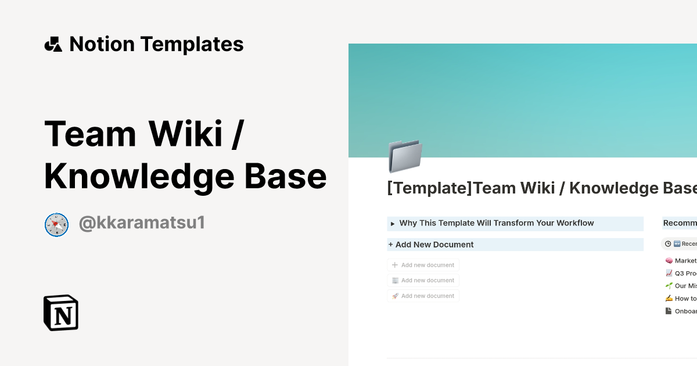Click the plus sign in Add New Document heading

(x=390, y=244)
